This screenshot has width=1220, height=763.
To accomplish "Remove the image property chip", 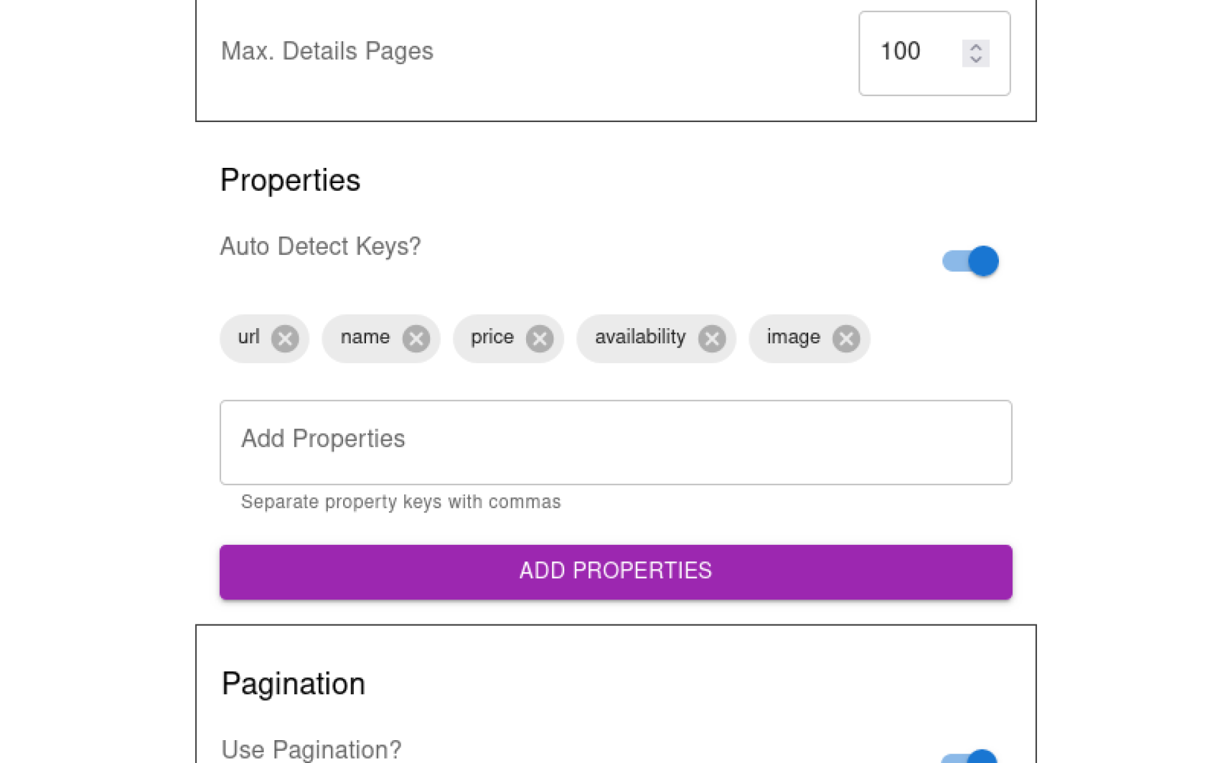I will pos(846,339).
